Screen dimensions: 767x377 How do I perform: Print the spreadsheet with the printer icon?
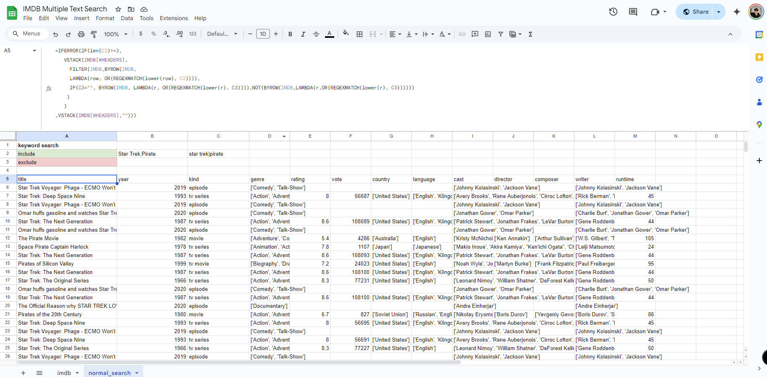coord(81,34)
